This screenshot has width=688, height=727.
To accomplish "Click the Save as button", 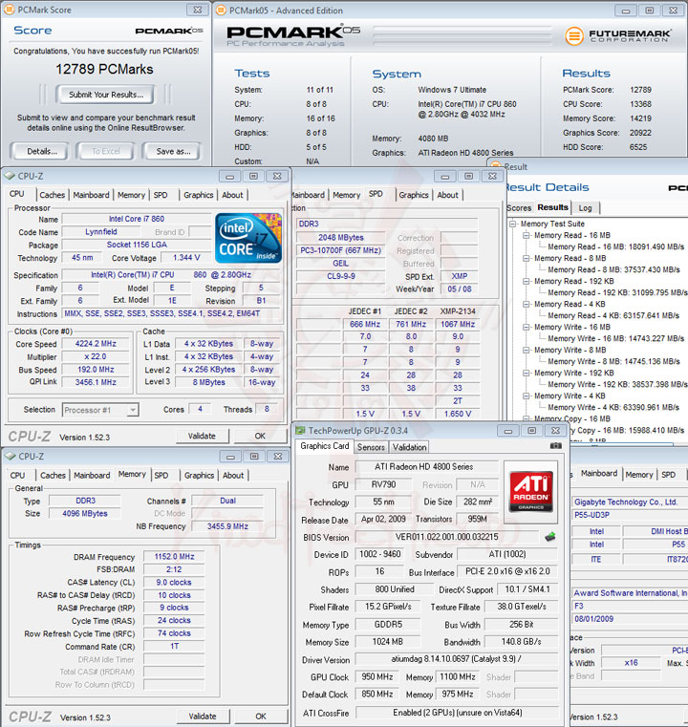I will click(173, 152).
